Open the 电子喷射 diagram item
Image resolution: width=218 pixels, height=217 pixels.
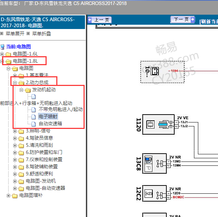pos(48,116)
